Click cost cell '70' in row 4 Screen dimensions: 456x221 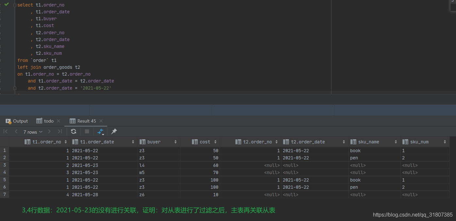[x=200, y=172]
